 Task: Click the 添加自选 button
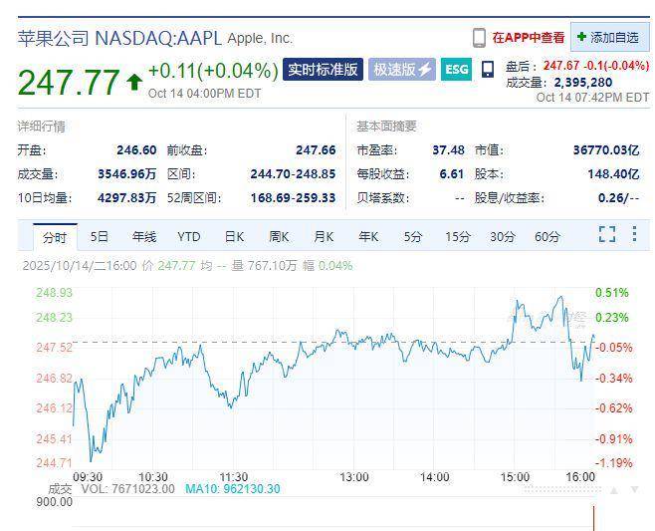pyautogui.click(x=607, y=37)
